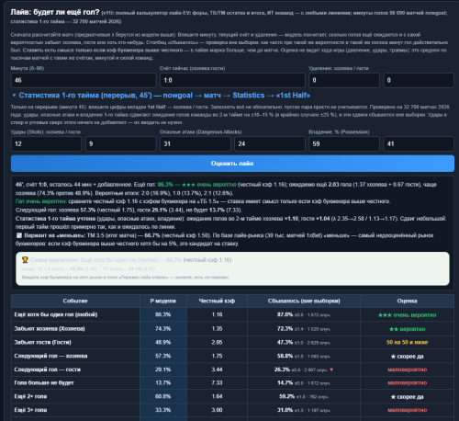Select the away team red cards field
The height and width of the screenshot is (421, 459).
click(419, 80)
